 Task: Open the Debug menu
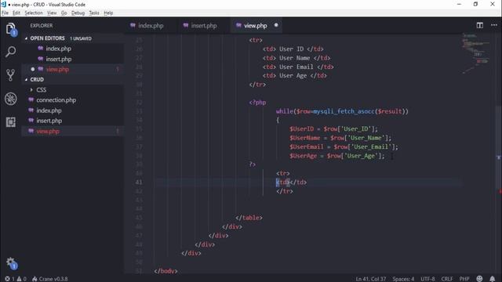click(78, 13)
